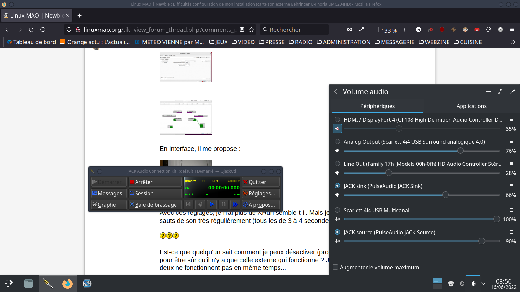
Task: Select JACK source radio button
Action: (337, 232)
